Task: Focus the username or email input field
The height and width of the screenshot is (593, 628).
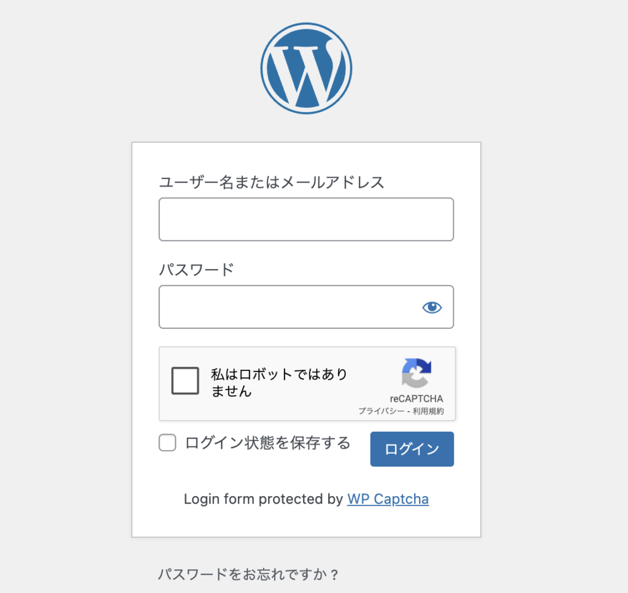Action: 306,219
